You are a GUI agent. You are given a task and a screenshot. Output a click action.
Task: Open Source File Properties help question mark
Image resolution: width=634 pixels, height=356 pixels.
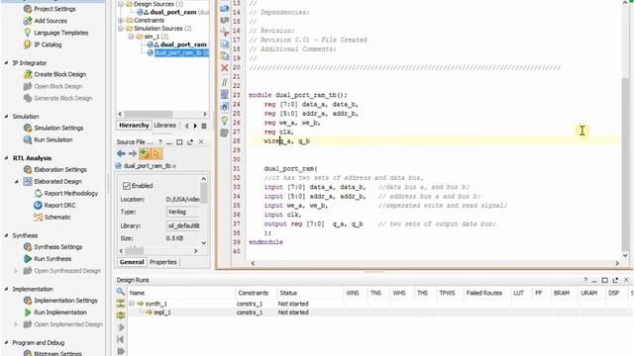pos(160,142)
